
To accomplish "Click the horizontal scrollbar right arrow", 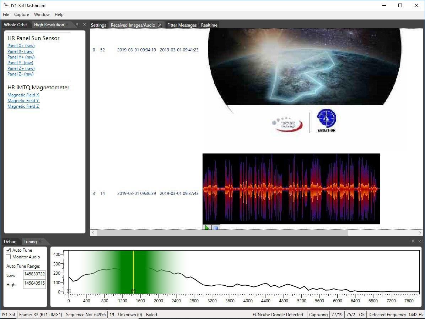I will (420, 233).
